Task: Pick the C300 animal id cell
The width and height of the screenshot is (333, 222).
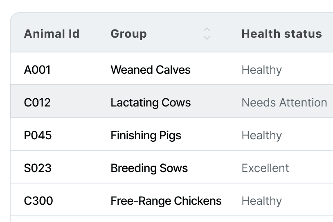Action: tap(38, 201)
